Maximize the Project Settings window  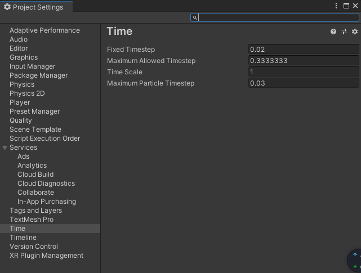346,6
